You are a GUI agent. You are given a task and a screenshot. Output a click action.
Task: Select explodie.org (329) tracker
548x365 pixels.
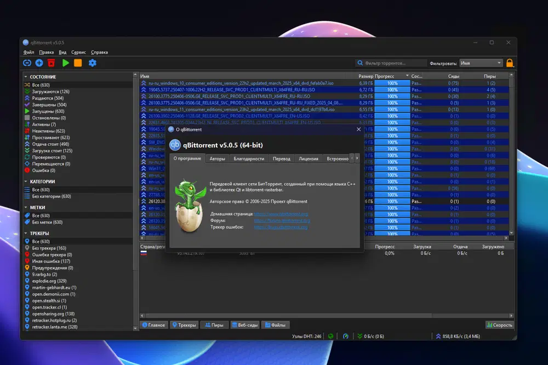pos(49,281)
